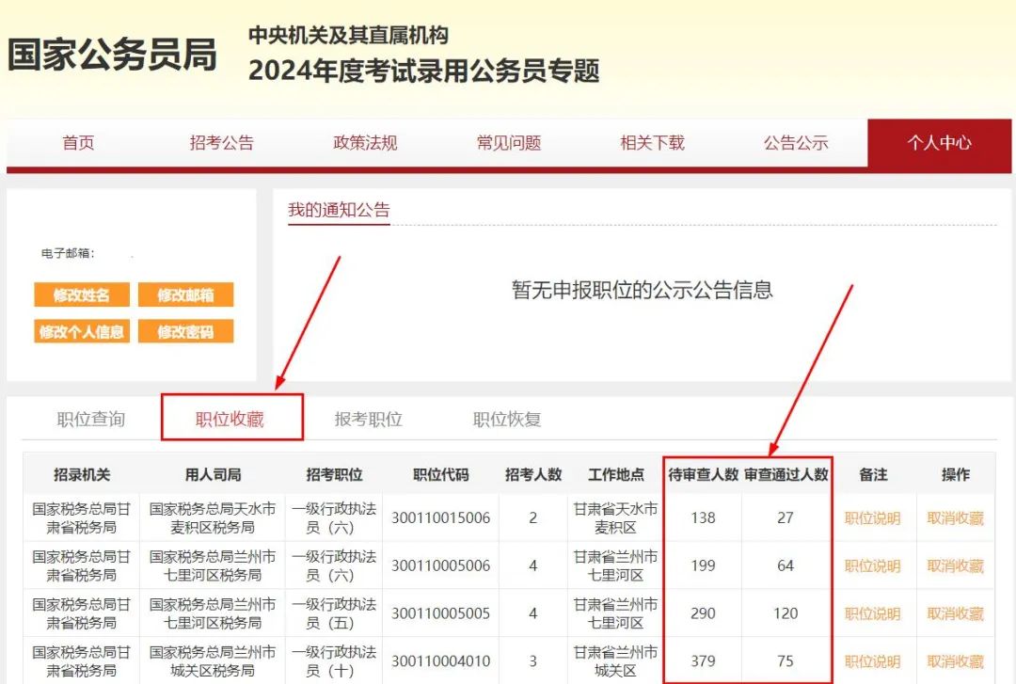This screenshot has height=684, width=1016.
Task: Go to 招考公告 in the nav bar
Action: coord(222,143)
